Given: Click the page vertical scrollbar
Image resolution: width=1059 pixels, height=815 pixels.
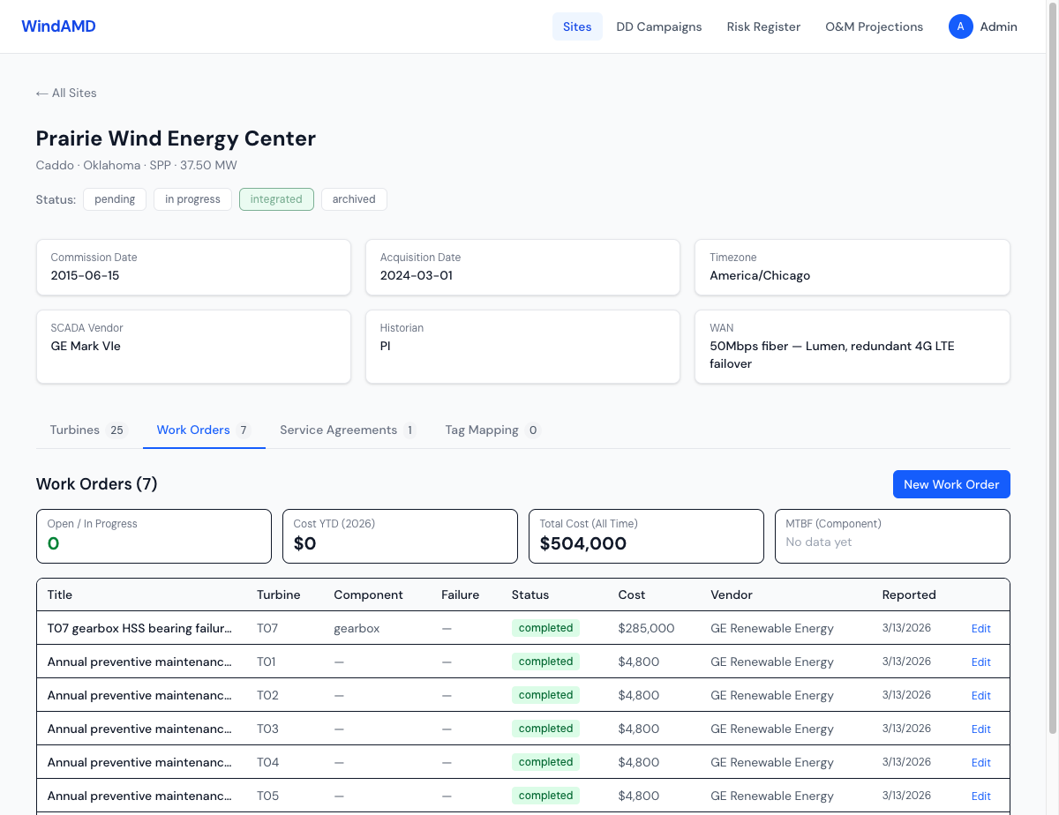Looking at the screenshot, I should [1053, 353].
